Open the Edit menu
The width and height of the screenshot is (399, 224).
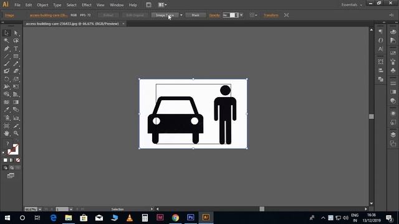click(x=29, y=5)
